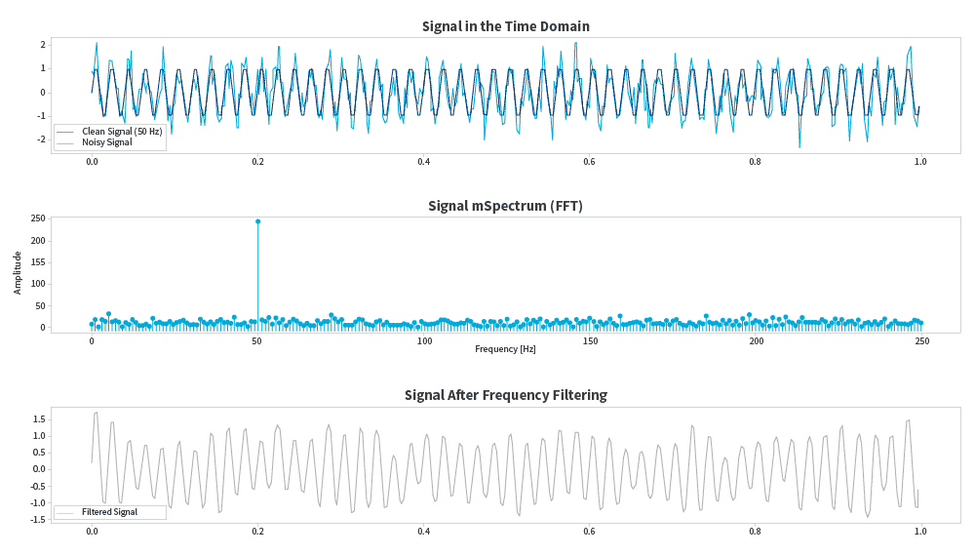
Task: Click the Filtered Signal legend label
Action: coord(109,511)
